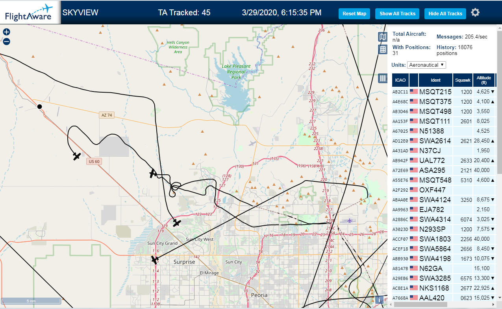502x309 pixels.
Task: Select the N62GA aircraft row
Action: pos(444,268)
